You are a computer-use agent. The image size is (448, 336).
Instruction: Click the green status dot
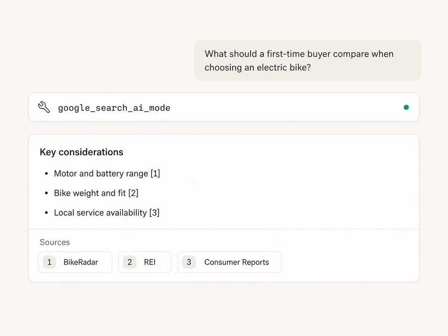click(406, 108)
